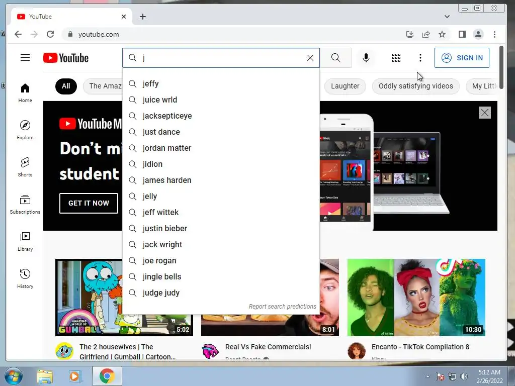Pick the jelly suggestion

coord(221,197)
